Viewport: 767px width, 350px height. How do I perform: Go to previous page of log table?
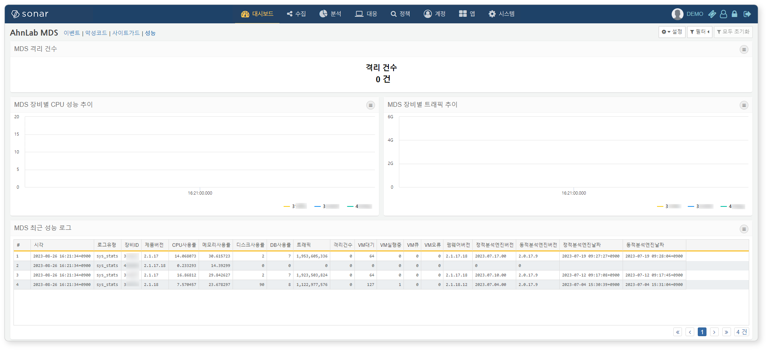[x=690, y=332]
